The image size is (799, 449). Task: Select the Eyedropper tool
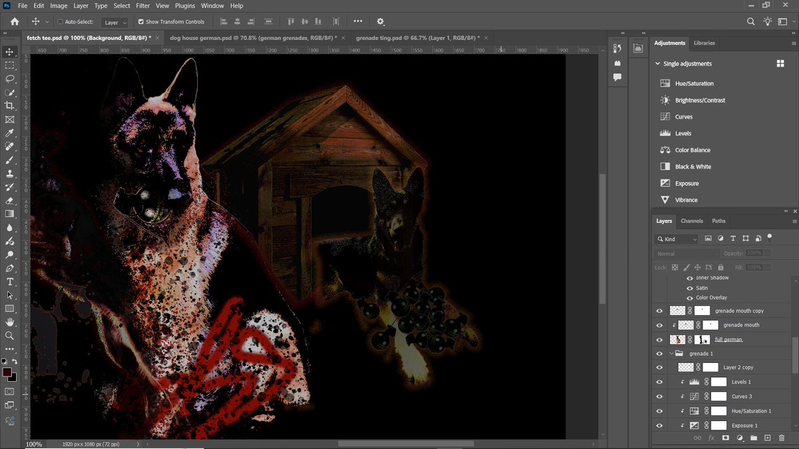pos(9,133)
